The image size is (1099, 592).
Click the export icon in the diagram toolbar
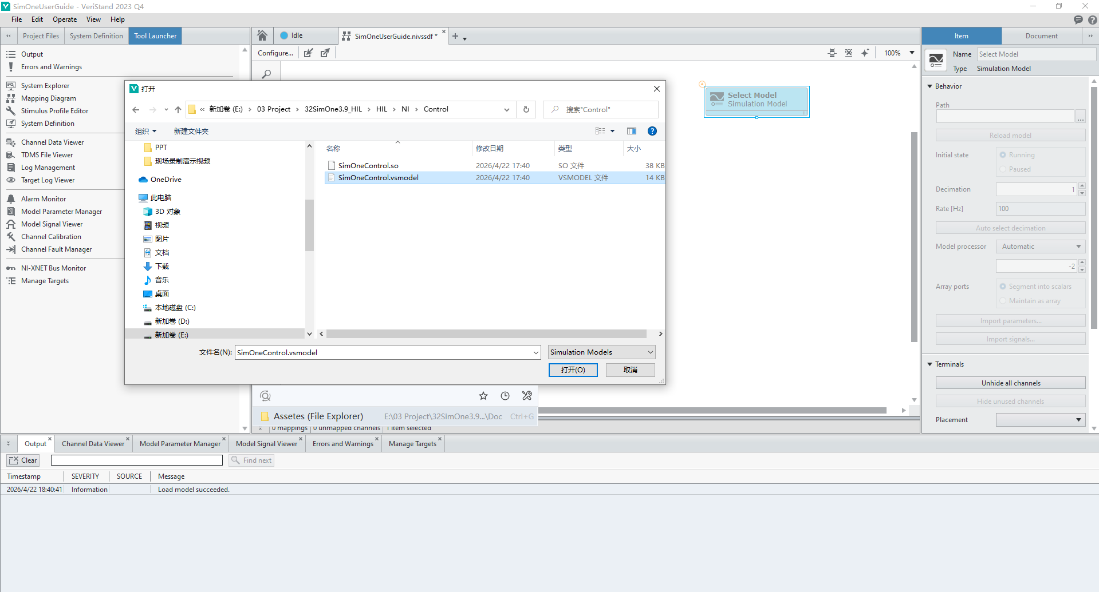[325, 53]
